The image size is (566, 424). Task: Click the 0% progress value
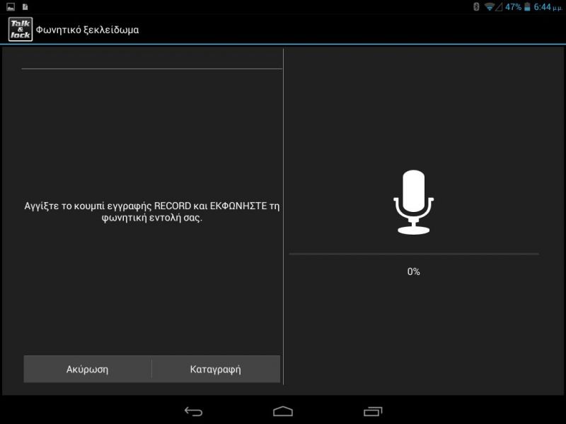414,271
